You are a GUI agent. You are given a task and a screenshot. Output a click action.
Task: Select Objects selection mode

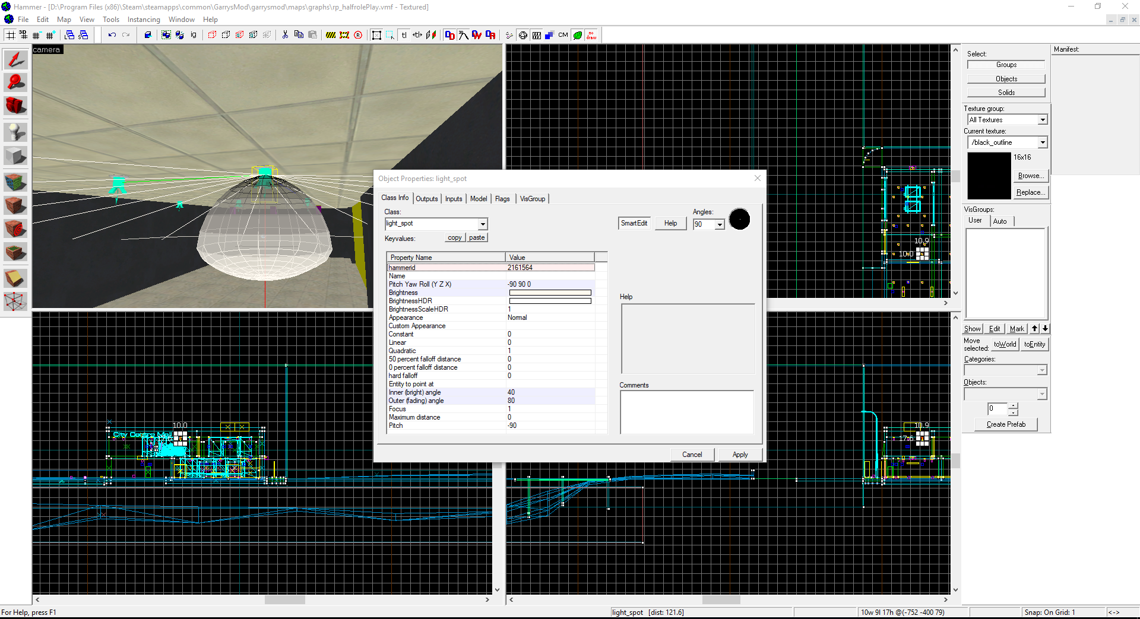[1006, 79]
